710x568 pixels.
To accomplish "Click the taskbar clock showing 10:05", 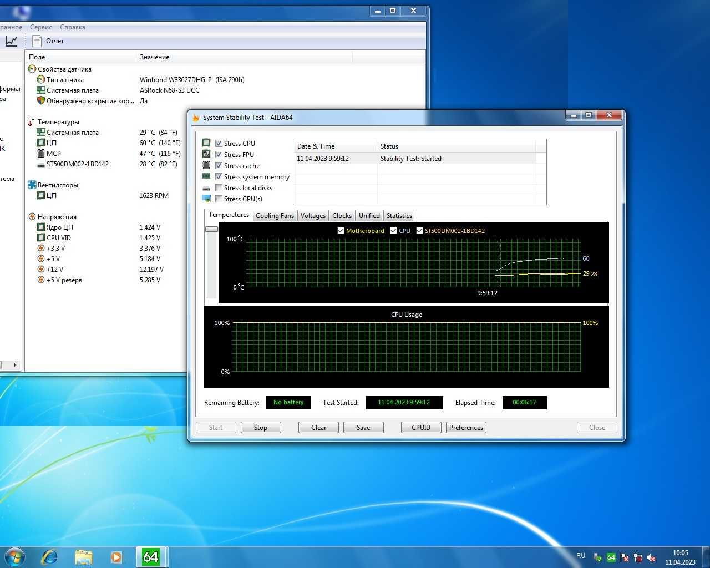I will pos(680,557).
